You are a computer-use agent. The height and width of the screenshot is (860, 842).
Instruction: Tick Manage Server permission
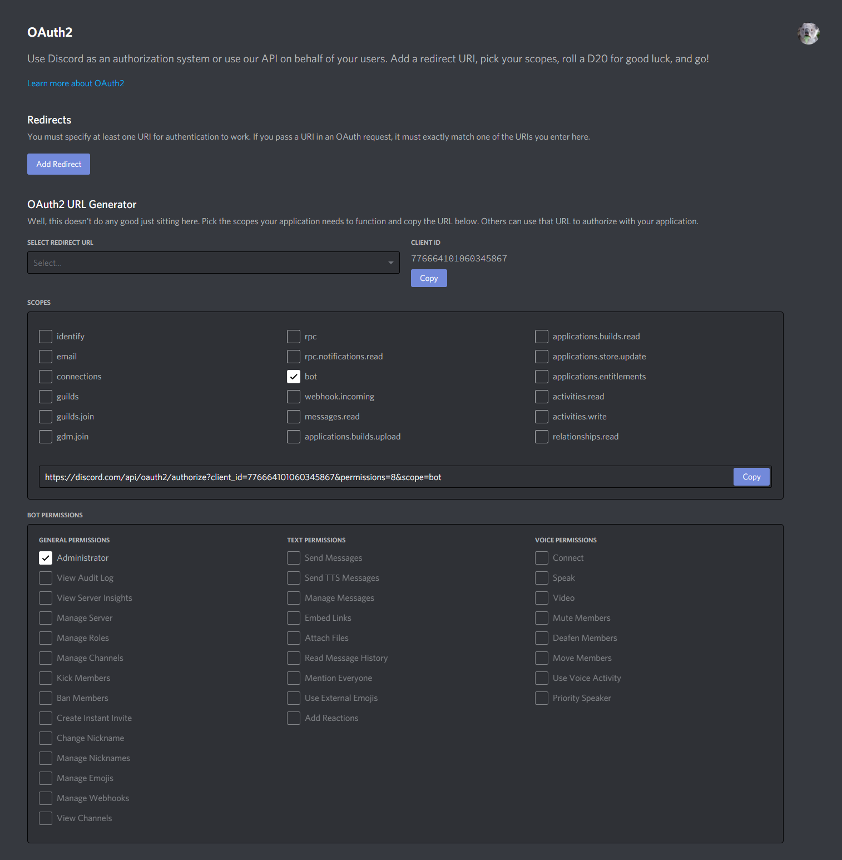[x=46, y=618]
